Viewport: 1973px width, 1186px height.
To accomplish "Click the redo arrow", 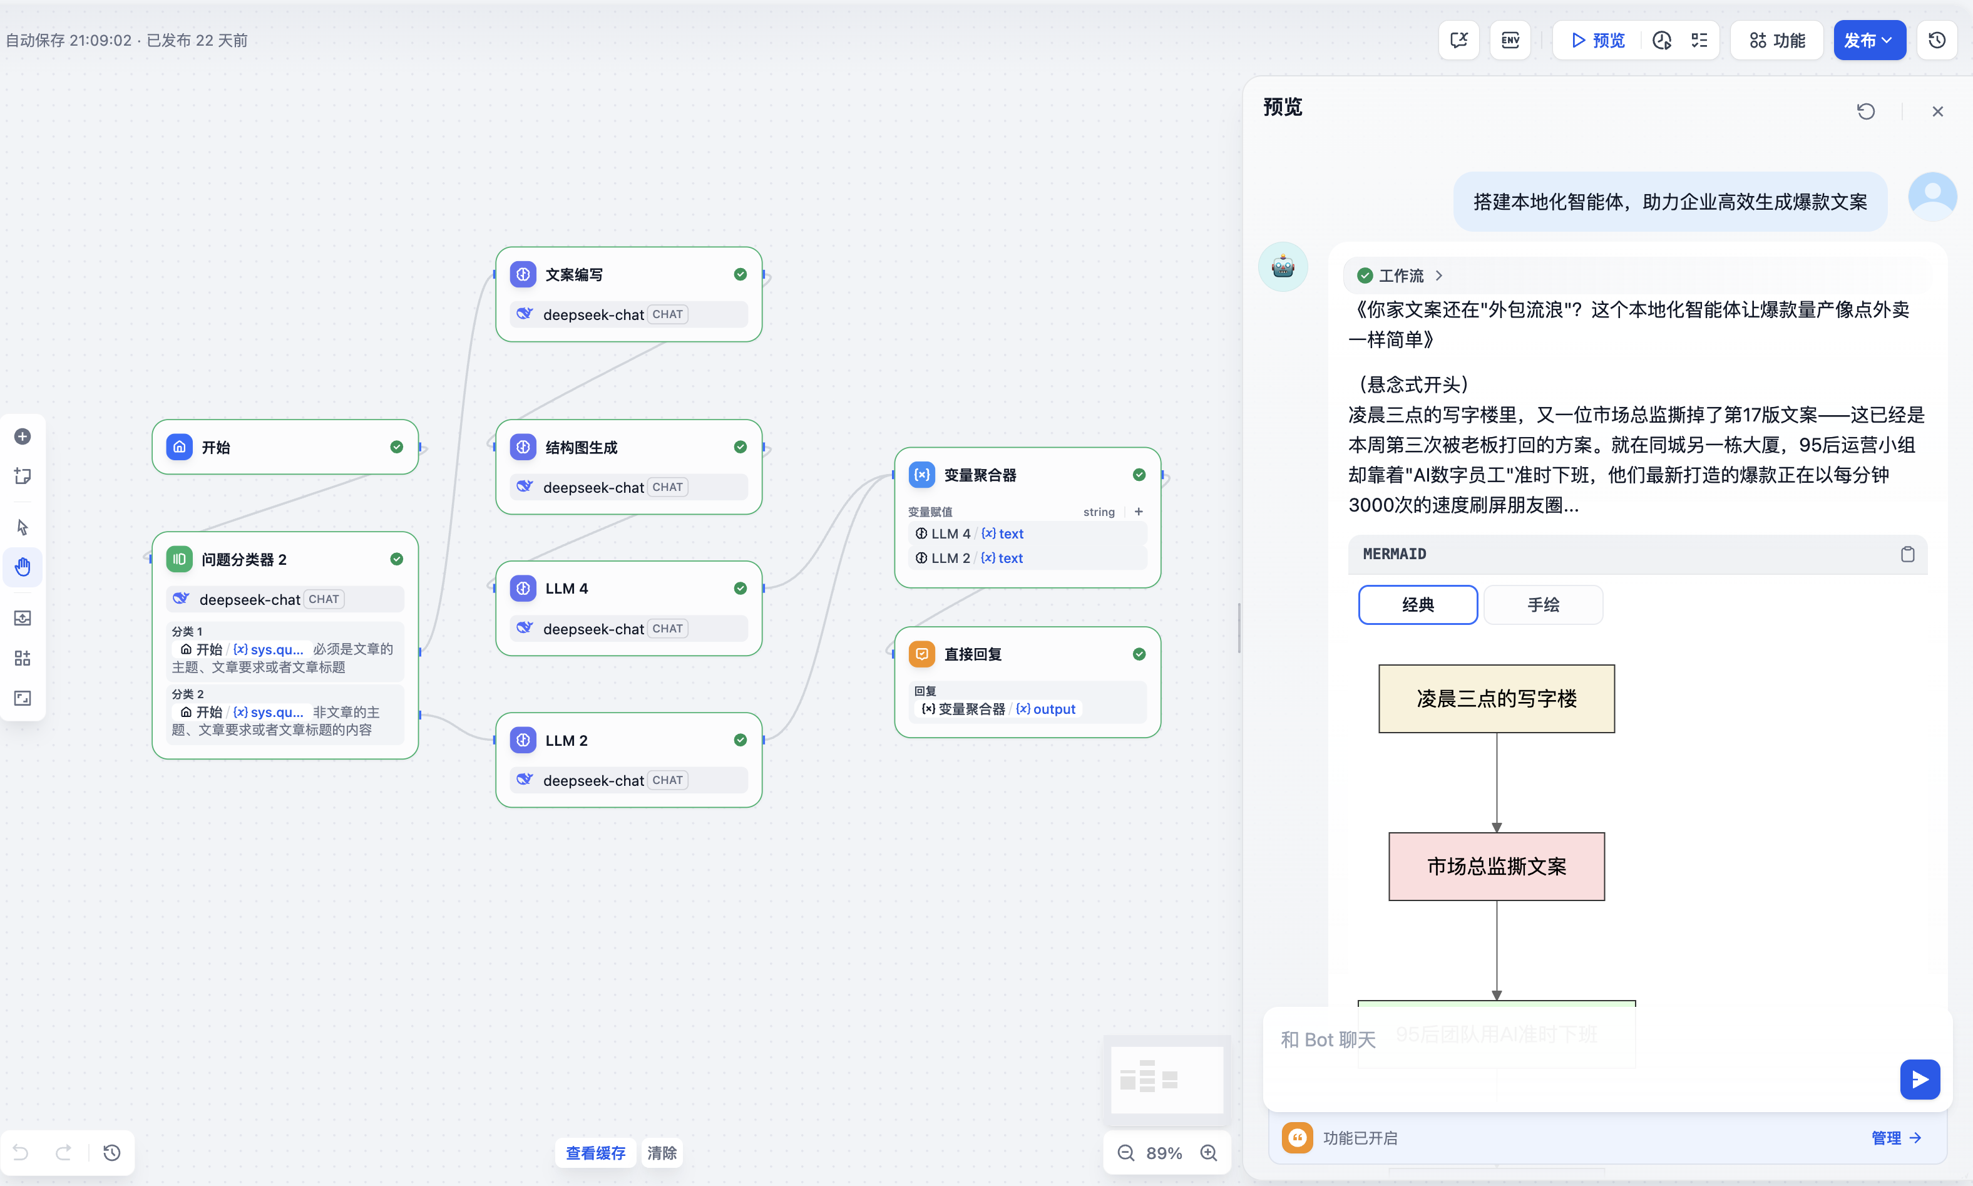I will click(63, 1152).
